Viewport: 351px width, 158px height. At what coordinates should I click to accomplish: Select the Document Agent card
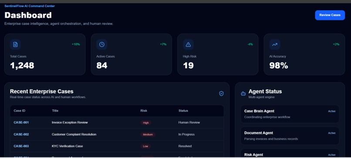(x=290, y=136)
